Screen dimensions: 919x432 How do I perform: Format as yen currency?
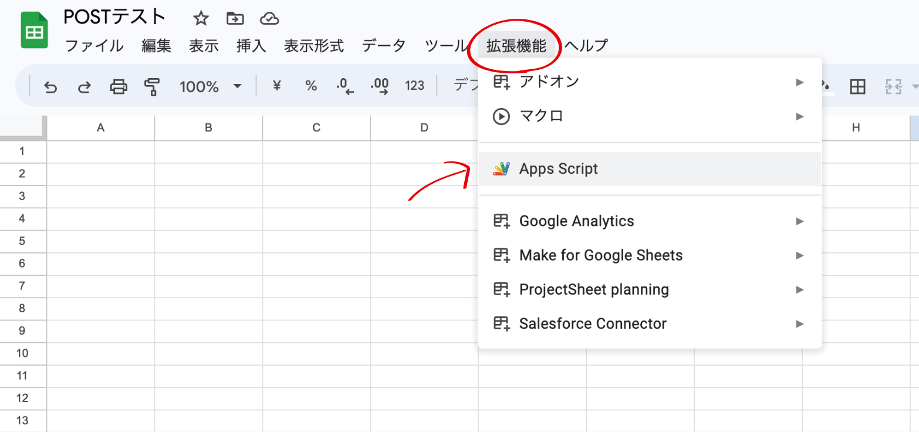tap(277, 86)
